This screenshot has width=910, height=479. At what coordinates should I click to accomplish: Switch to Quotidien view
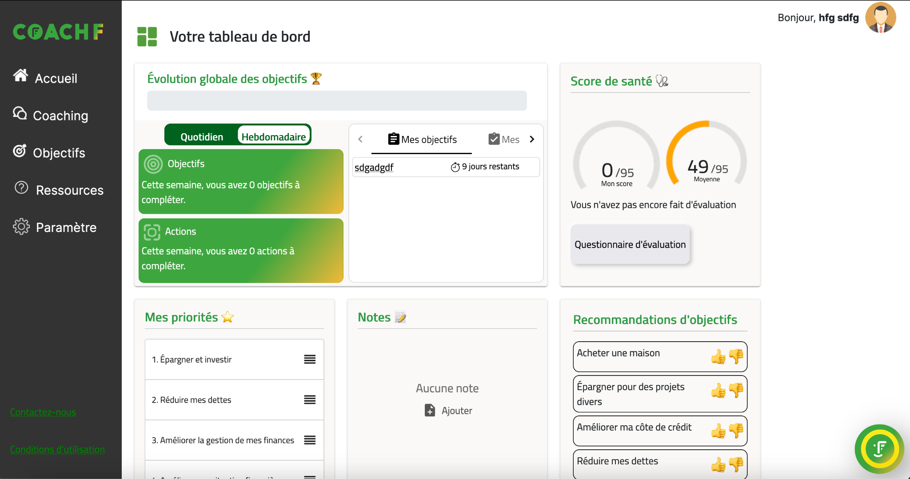click(x=202, y=137)
